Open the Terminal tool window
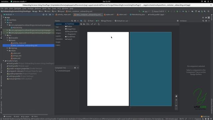The image size is (213, 120). coord(7,116)
